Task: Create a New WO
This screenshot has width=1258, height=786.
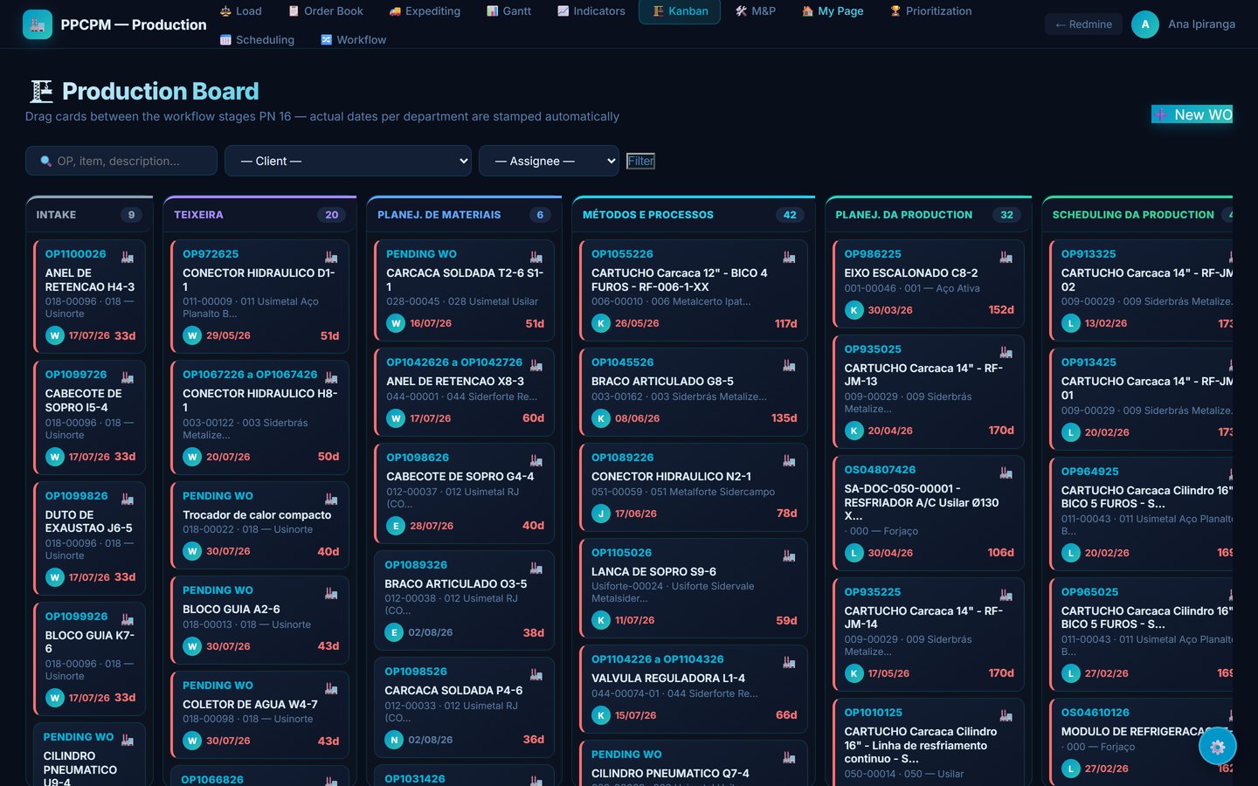Action: coord(1192,114)
